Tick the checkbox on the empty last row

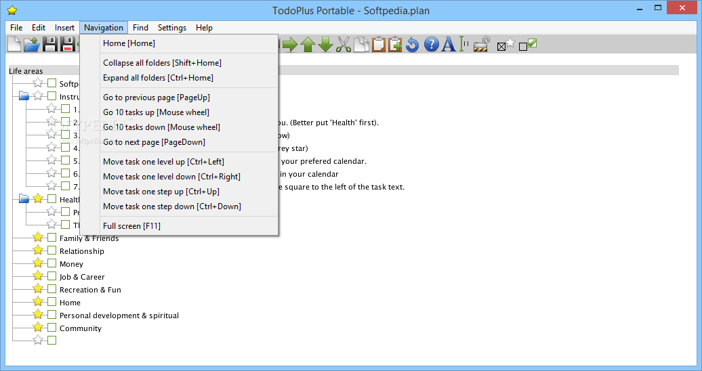(x=52, y=340)
